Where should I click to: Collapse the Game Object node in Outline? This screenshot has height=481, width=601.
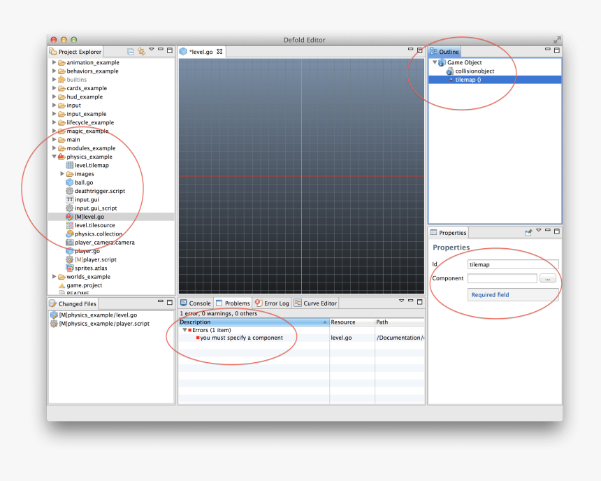point(434,62)
